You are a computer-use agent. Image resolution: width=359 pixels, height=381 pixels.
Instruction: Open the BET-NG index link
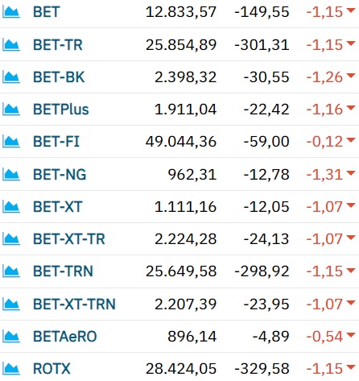(x=60, y=175)
